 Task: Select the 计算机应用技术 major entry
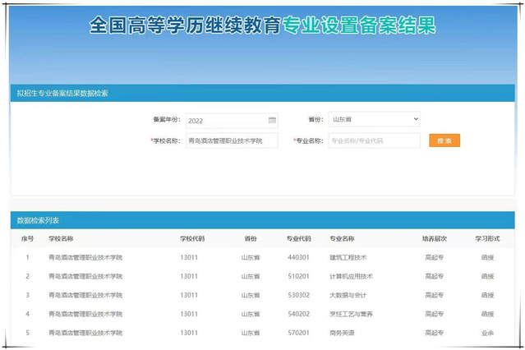pyautogui.click(x=351, y=276)
